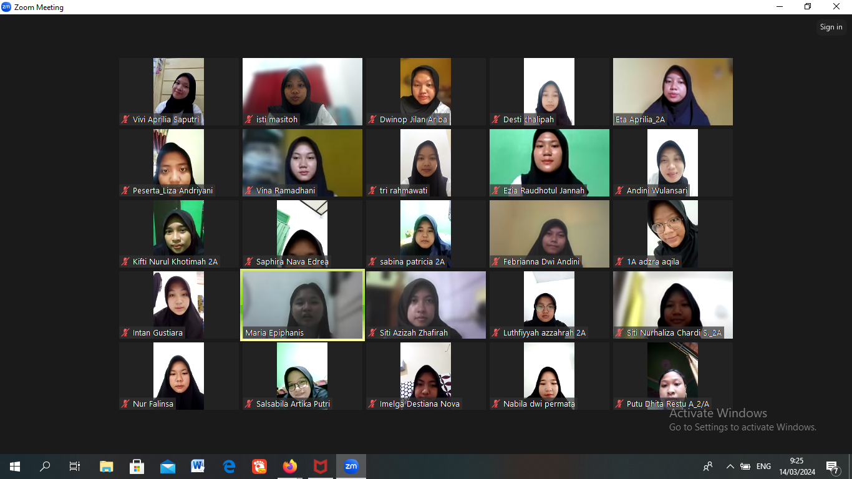Viewport: 852px width, 479px height.
Task: Open McAfee icon in taskbar
Action: (x=321, y=466)
